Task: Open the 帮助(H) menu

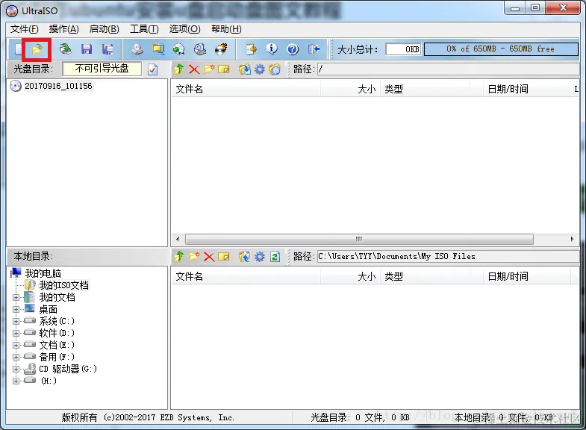Action: 226,29
